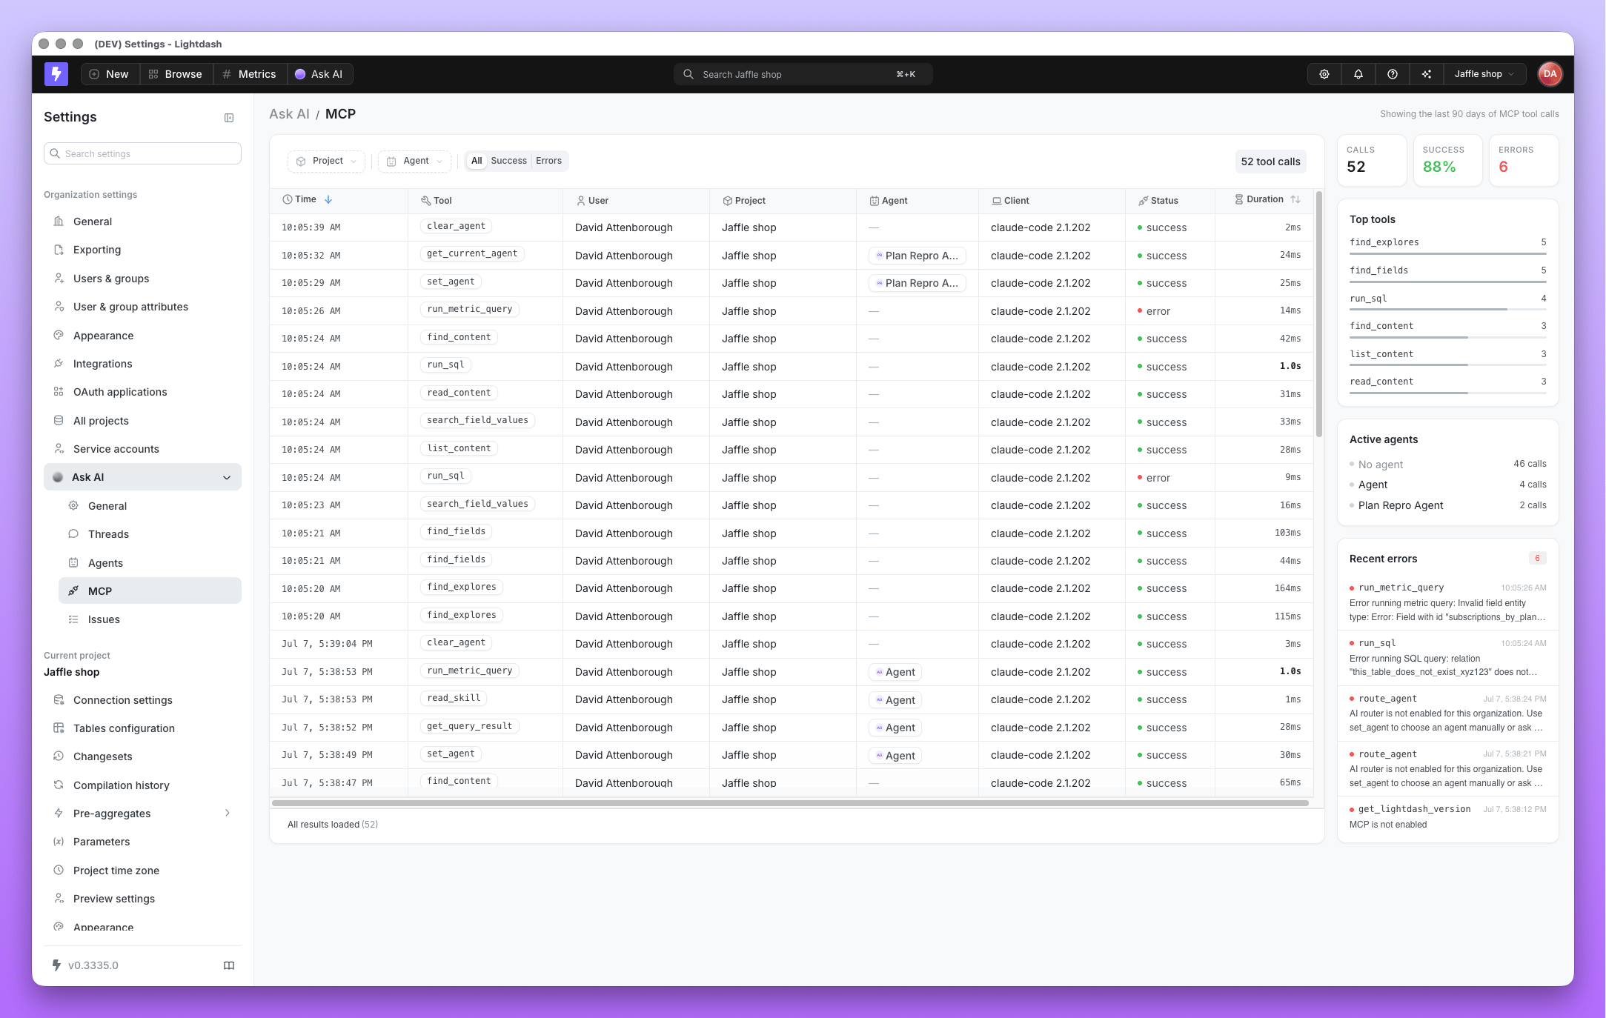Open Ask AI Agents page
This screenshot has width=1606, height=1018.
150,563
